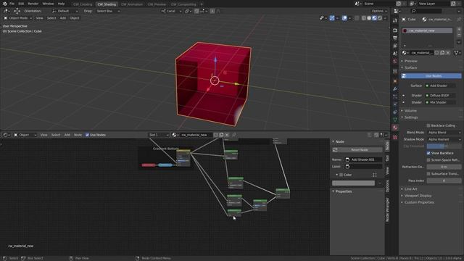The image size is (464, 261).
Task: Open the Render properties tab
Action: tap(395, 30)
